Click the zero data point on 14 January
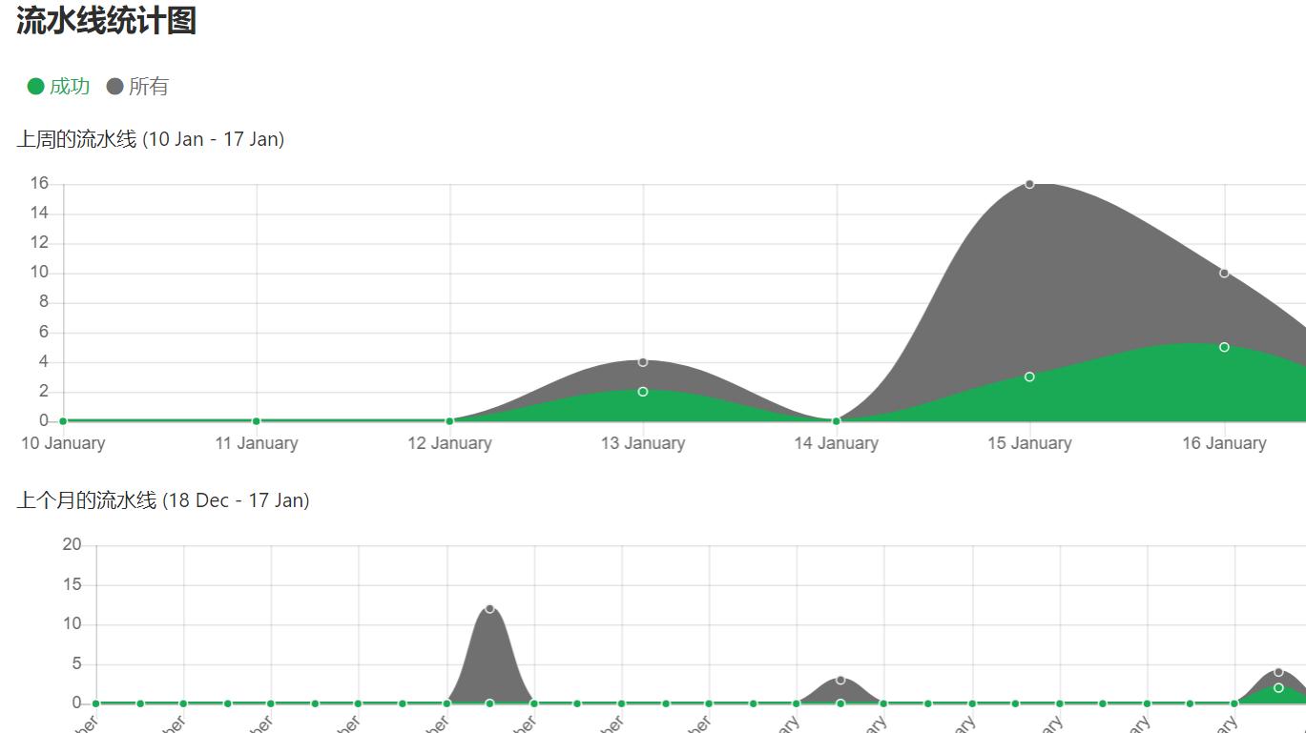Viewport: 1306px width, 733px height. coord(837,421)
